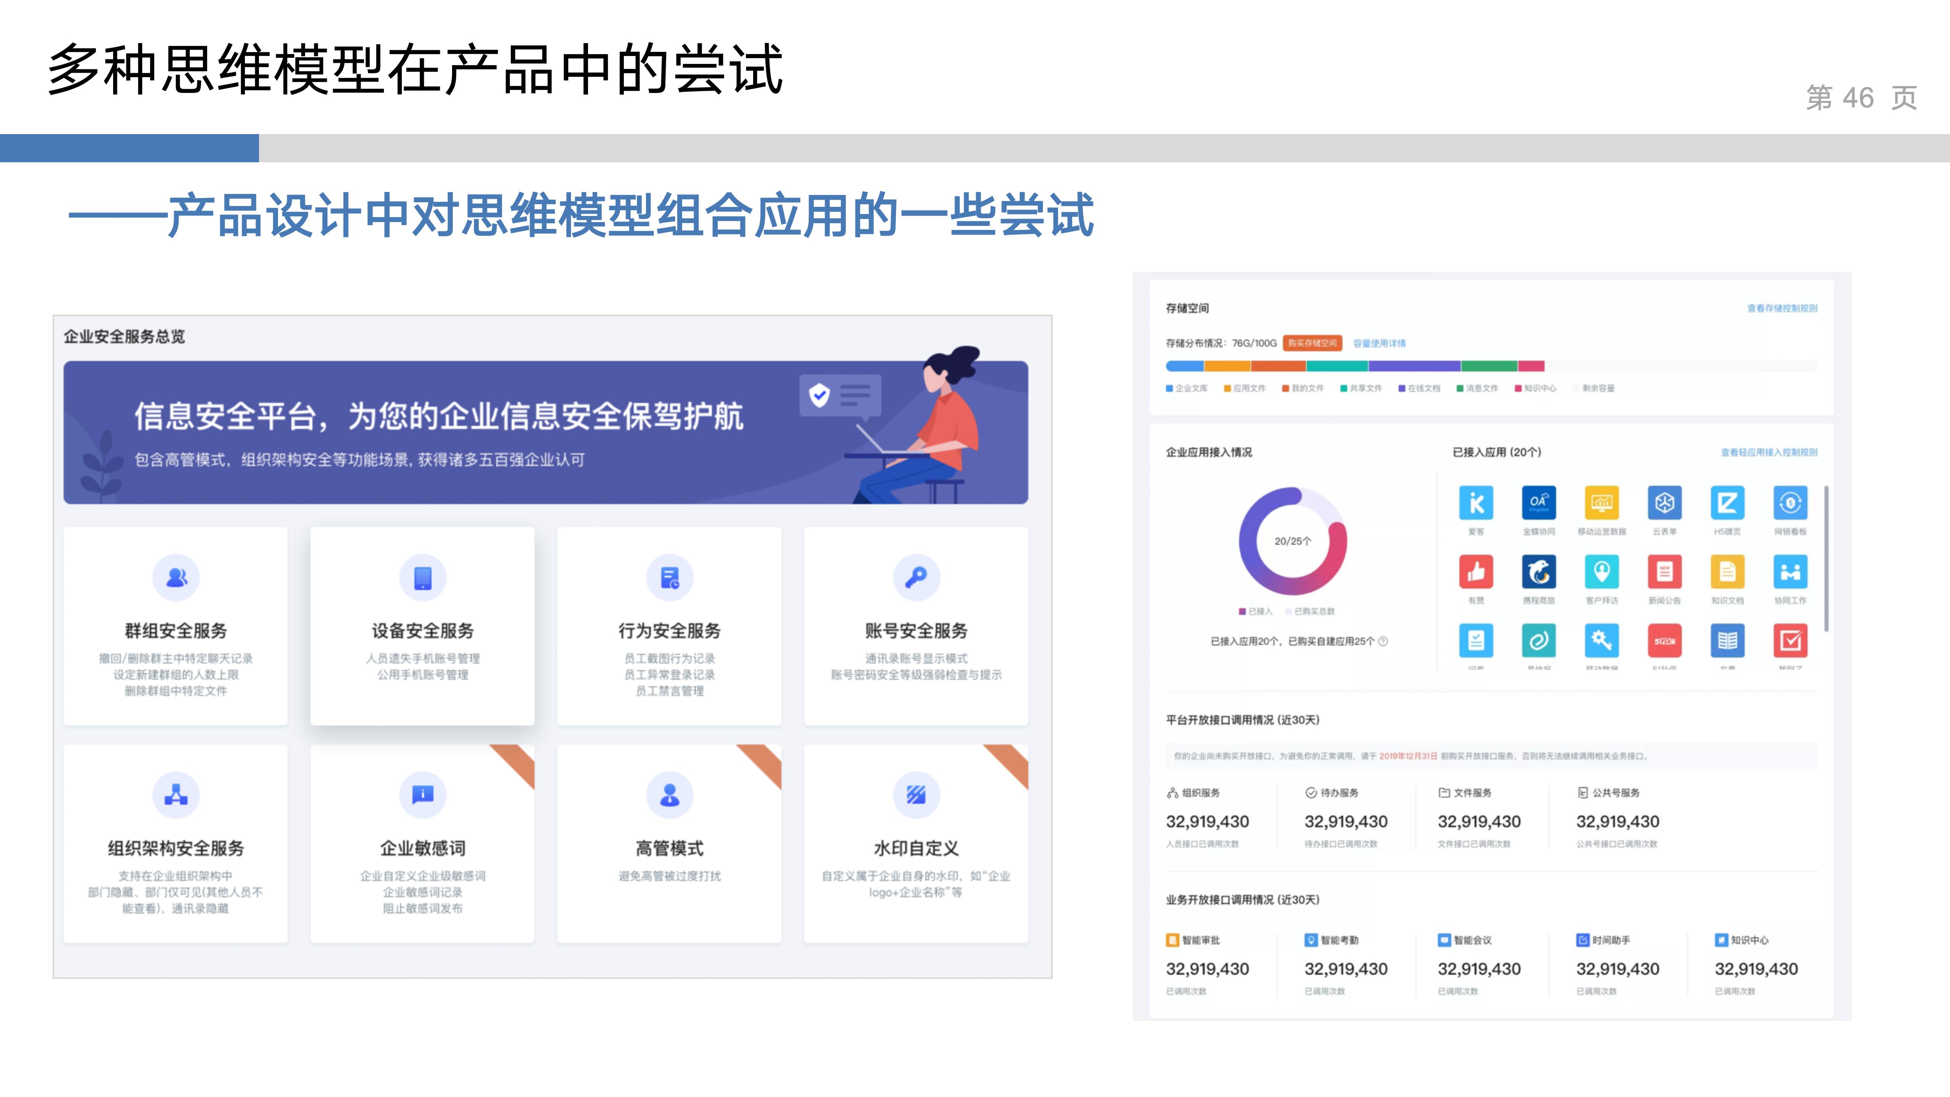Click the 群组安全服务 title
1950x1097 pixels.
(176, 631)
